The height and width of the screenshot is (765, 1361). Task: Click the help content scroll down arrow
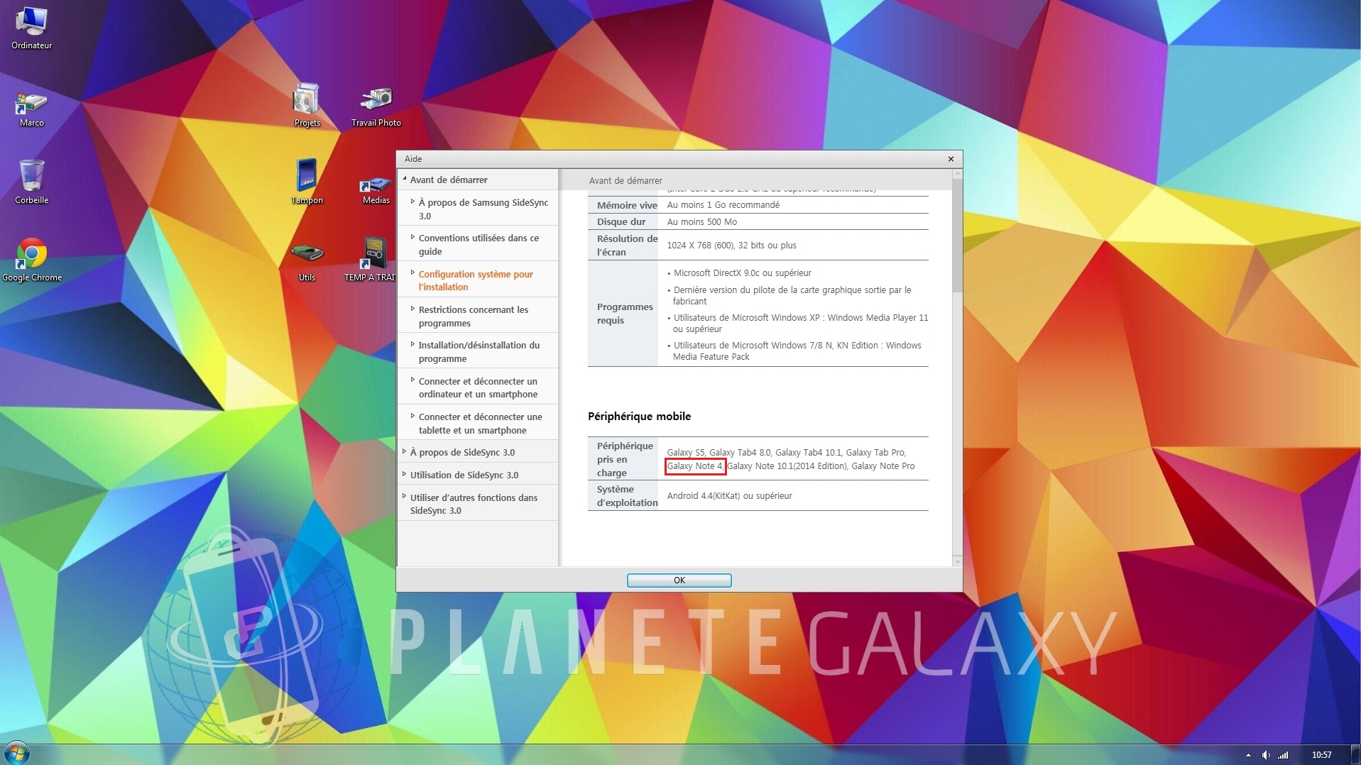pos(957,561)
